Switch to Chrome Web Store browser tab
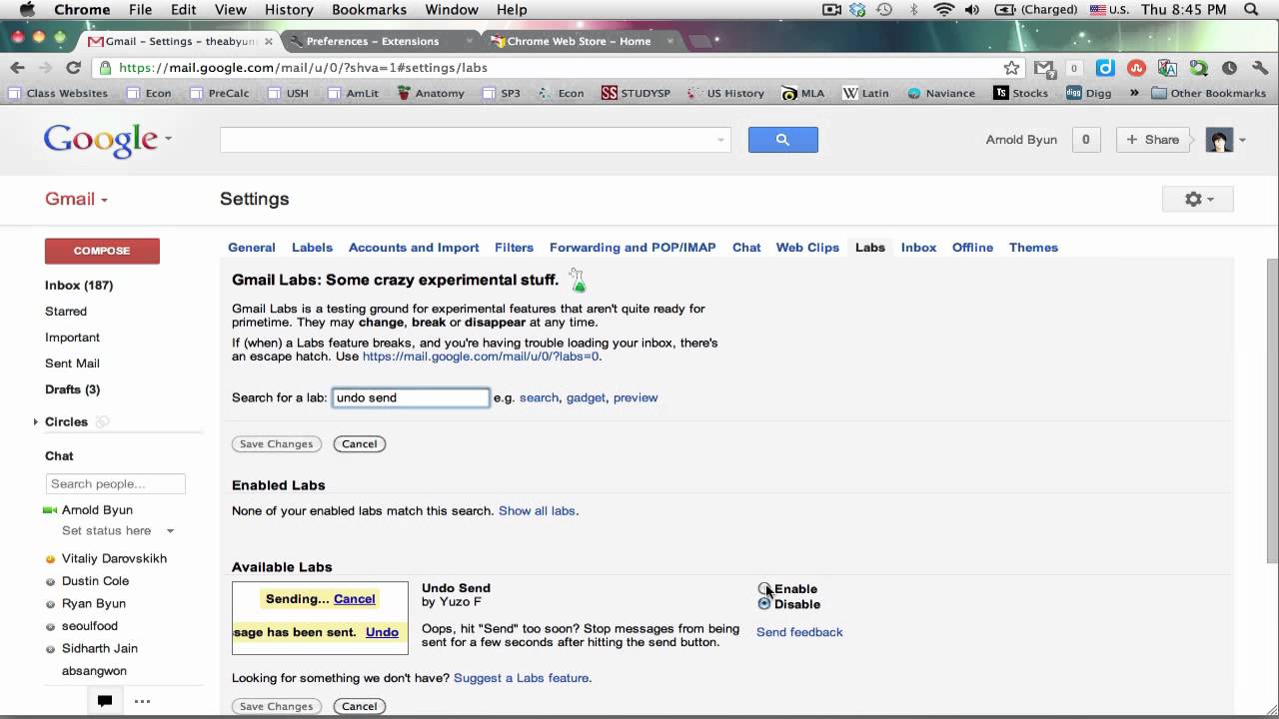This screenshot has width=1279, height=719. pyautogui.click(x=578, y=41)
